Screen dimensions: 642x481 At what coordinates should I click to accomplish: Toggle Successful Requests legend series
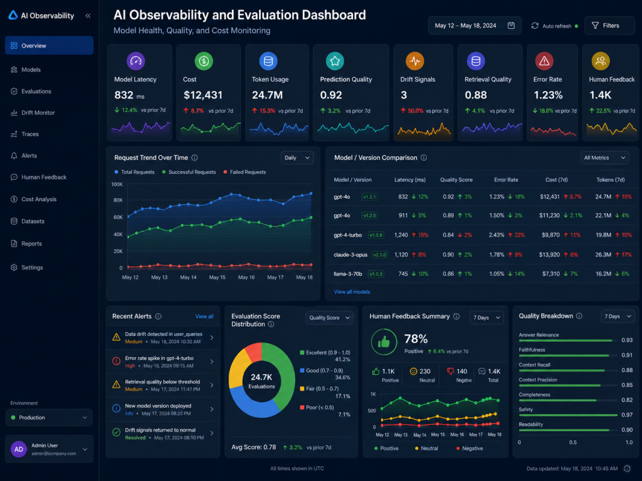point(189,172)
